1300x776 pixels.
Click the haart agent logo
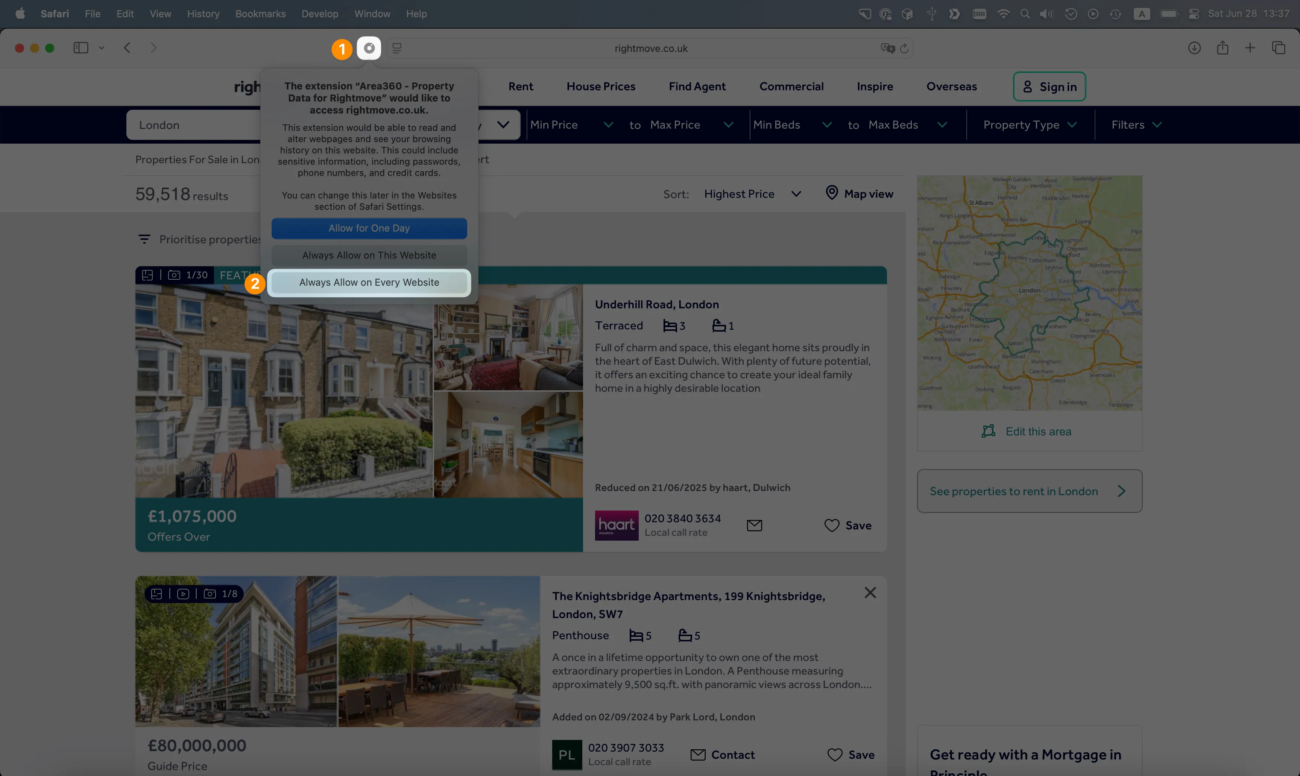[x=616, y=526]
